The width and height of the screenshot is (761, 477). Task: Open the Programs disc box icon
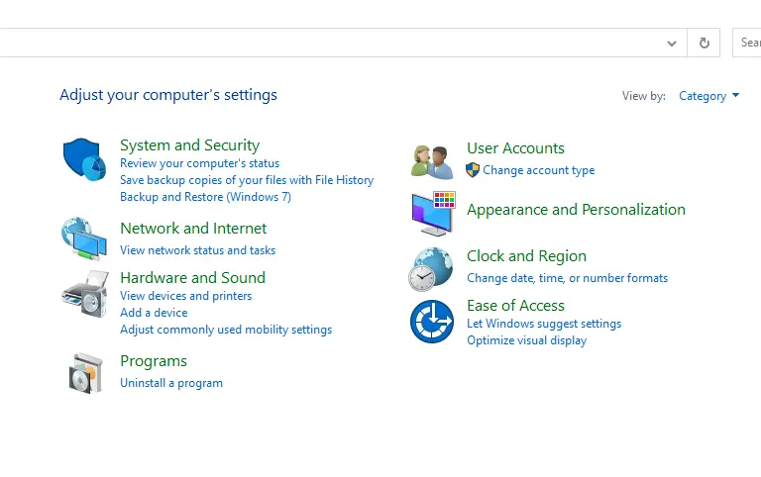[x=86, y=373]
